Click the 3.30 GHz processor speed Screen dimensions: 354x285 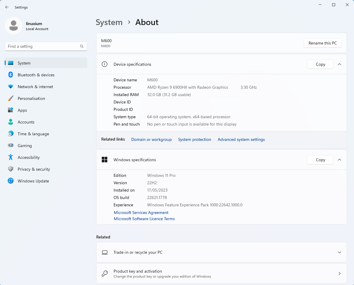pyautogui.click(x=249, y=87)
